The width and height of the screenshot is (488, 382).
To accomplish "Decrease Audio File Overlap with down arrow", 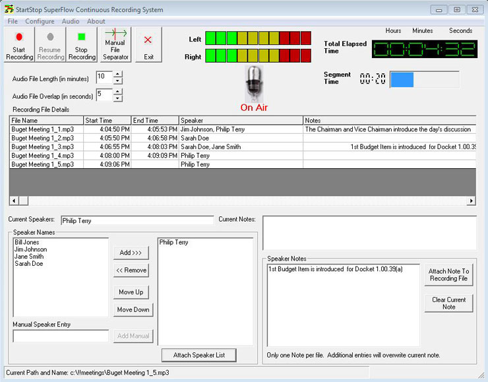I will pyautogui.click(x=117, y=98).
